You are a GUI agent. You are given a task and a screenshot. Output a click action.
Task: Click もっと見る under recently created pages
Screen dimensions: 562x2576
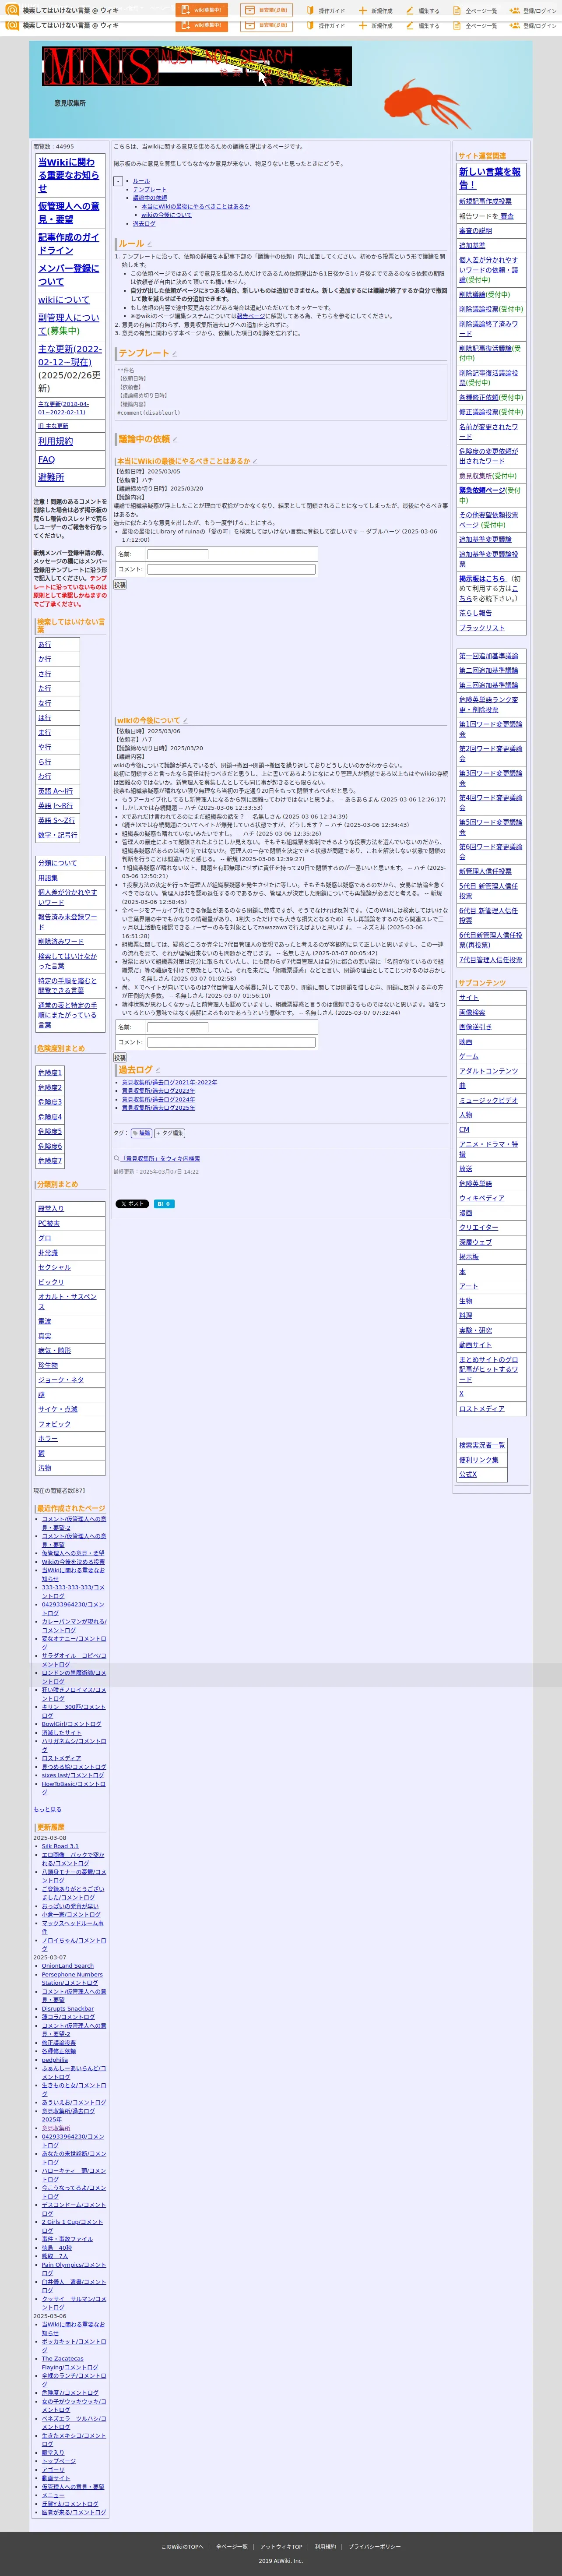[x=47, y=1809]
